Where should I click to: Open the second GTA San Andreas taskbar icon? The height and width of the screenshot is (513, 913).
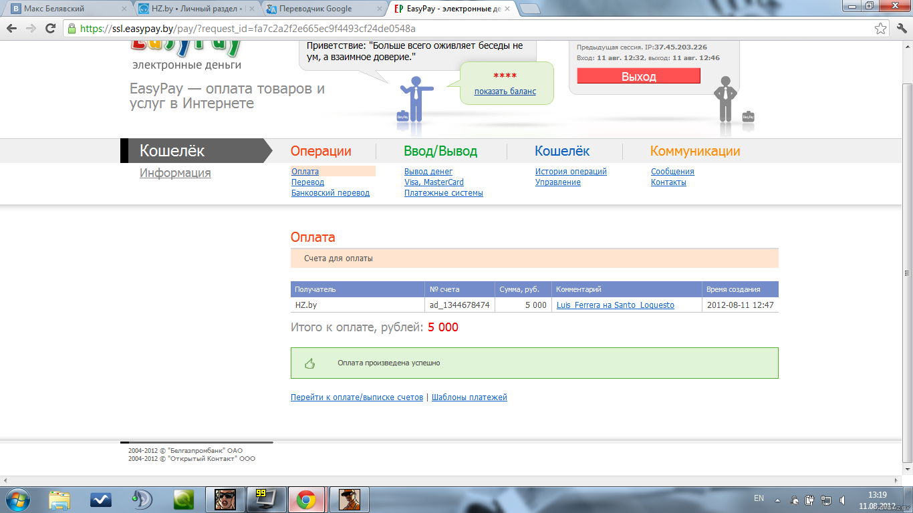coord(349,500)
